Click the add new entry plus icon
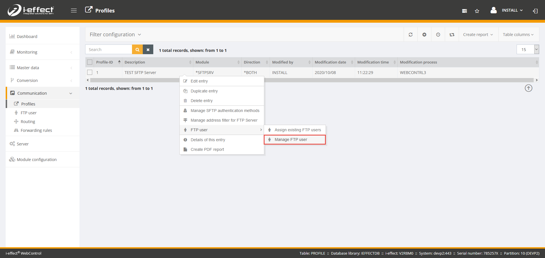545x258 pixels. coord(424,35)
